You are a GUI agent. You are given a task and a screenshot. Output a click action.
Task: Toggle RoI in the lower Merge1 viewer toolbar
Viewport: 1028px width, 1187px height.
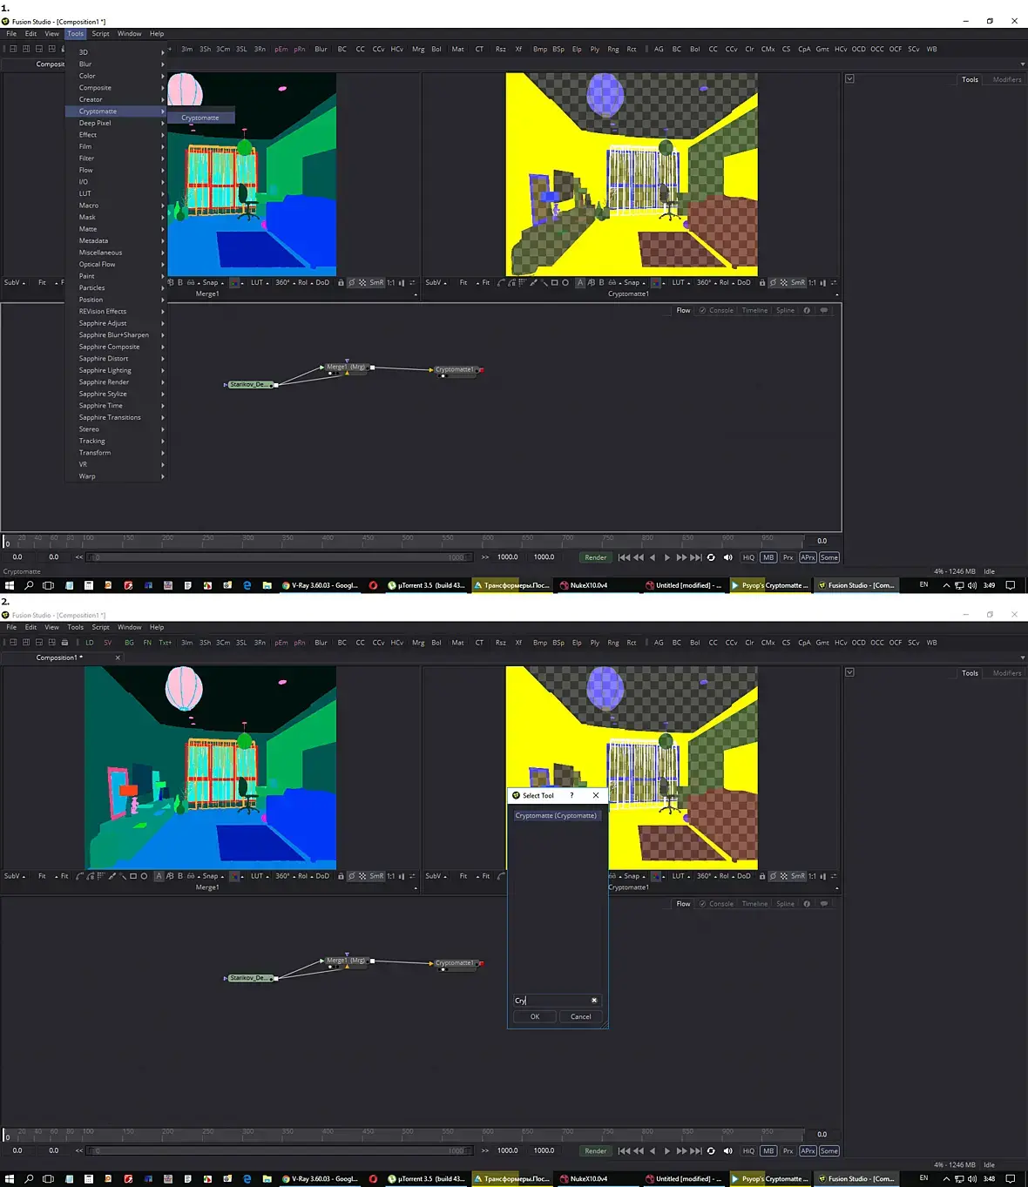[302, 876]
